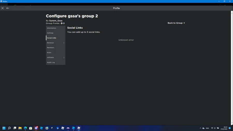Launch File Explorer from the taskbar
The width and height of the screenshot is (233, 131).
tap(20, 128)
